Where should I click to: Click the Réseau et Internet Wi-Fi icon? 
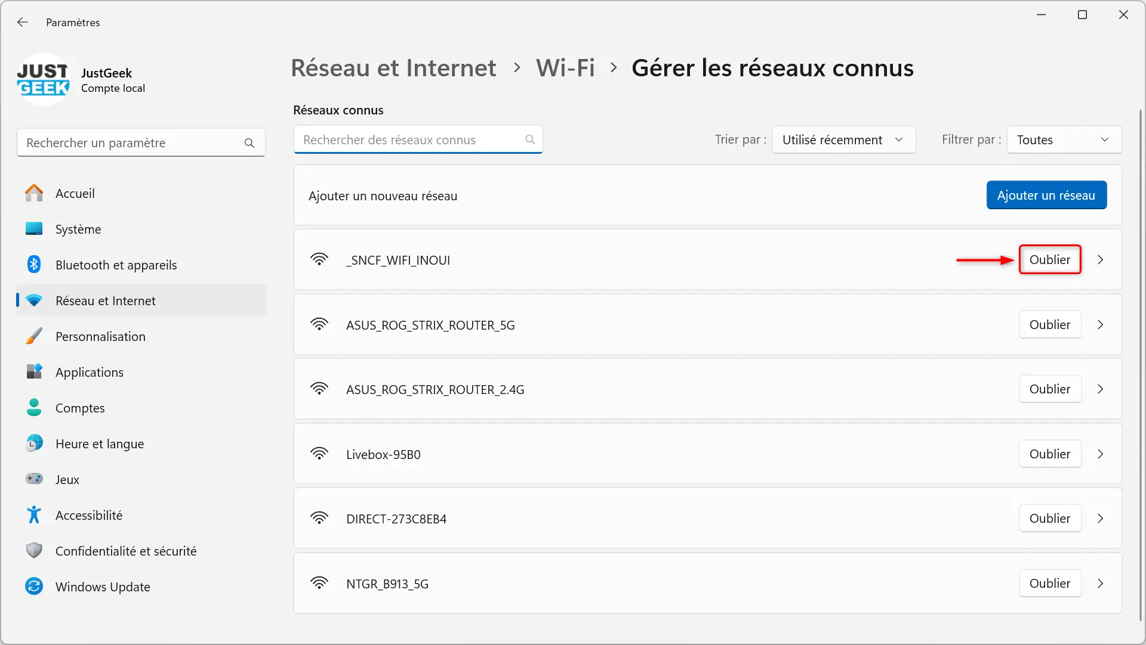click(34, 300)
